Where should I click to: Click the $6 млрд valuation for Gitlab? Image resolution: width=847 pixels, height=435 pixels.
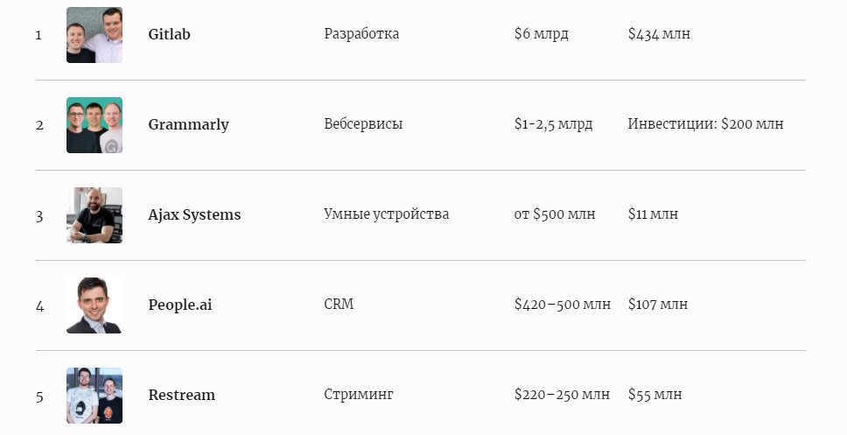(x=541, y=34)
